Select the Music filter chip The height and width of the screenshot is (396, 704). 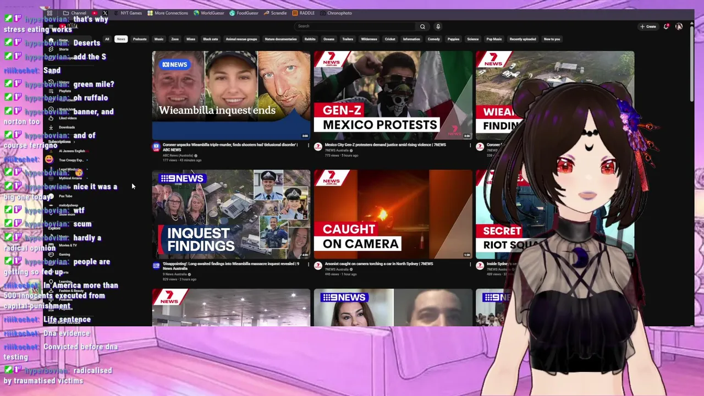tap(158, 39)
